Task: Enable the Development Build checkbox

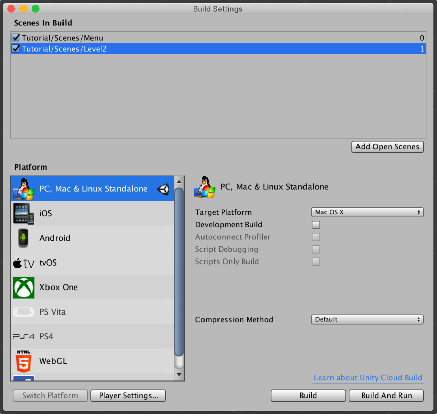Action: 316,225
